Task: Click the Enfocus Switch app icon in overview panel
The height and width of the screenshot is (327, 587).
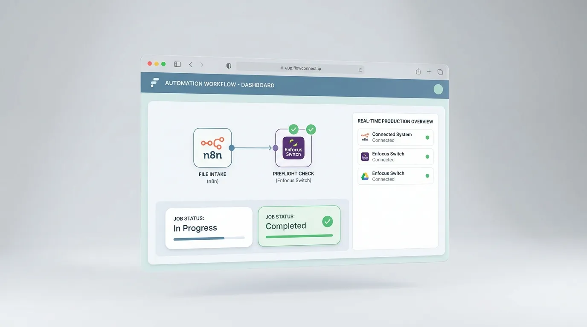Action: (x=365, y=157)
